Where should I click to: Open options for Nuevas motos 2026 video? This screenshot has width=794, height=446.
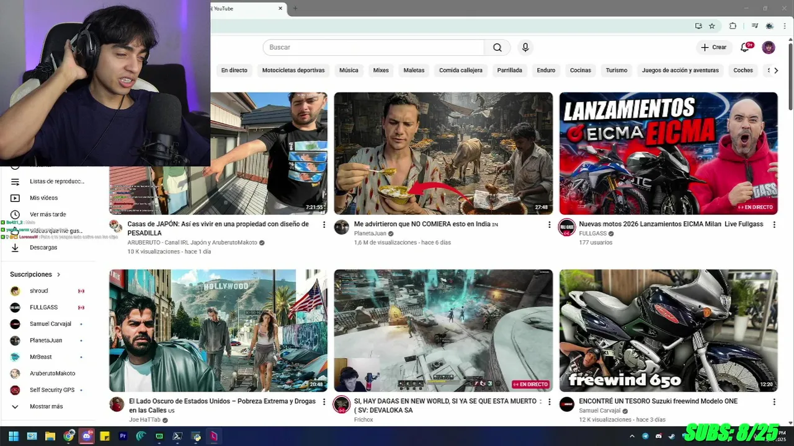[774, 225]
